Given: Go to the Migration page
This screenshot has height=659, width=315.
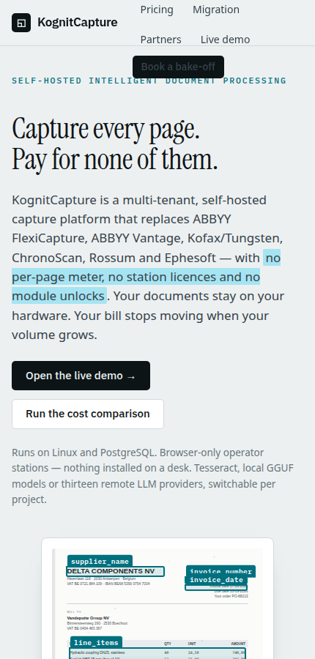Looking at the screenshot, I should click(x=216, y=10).
